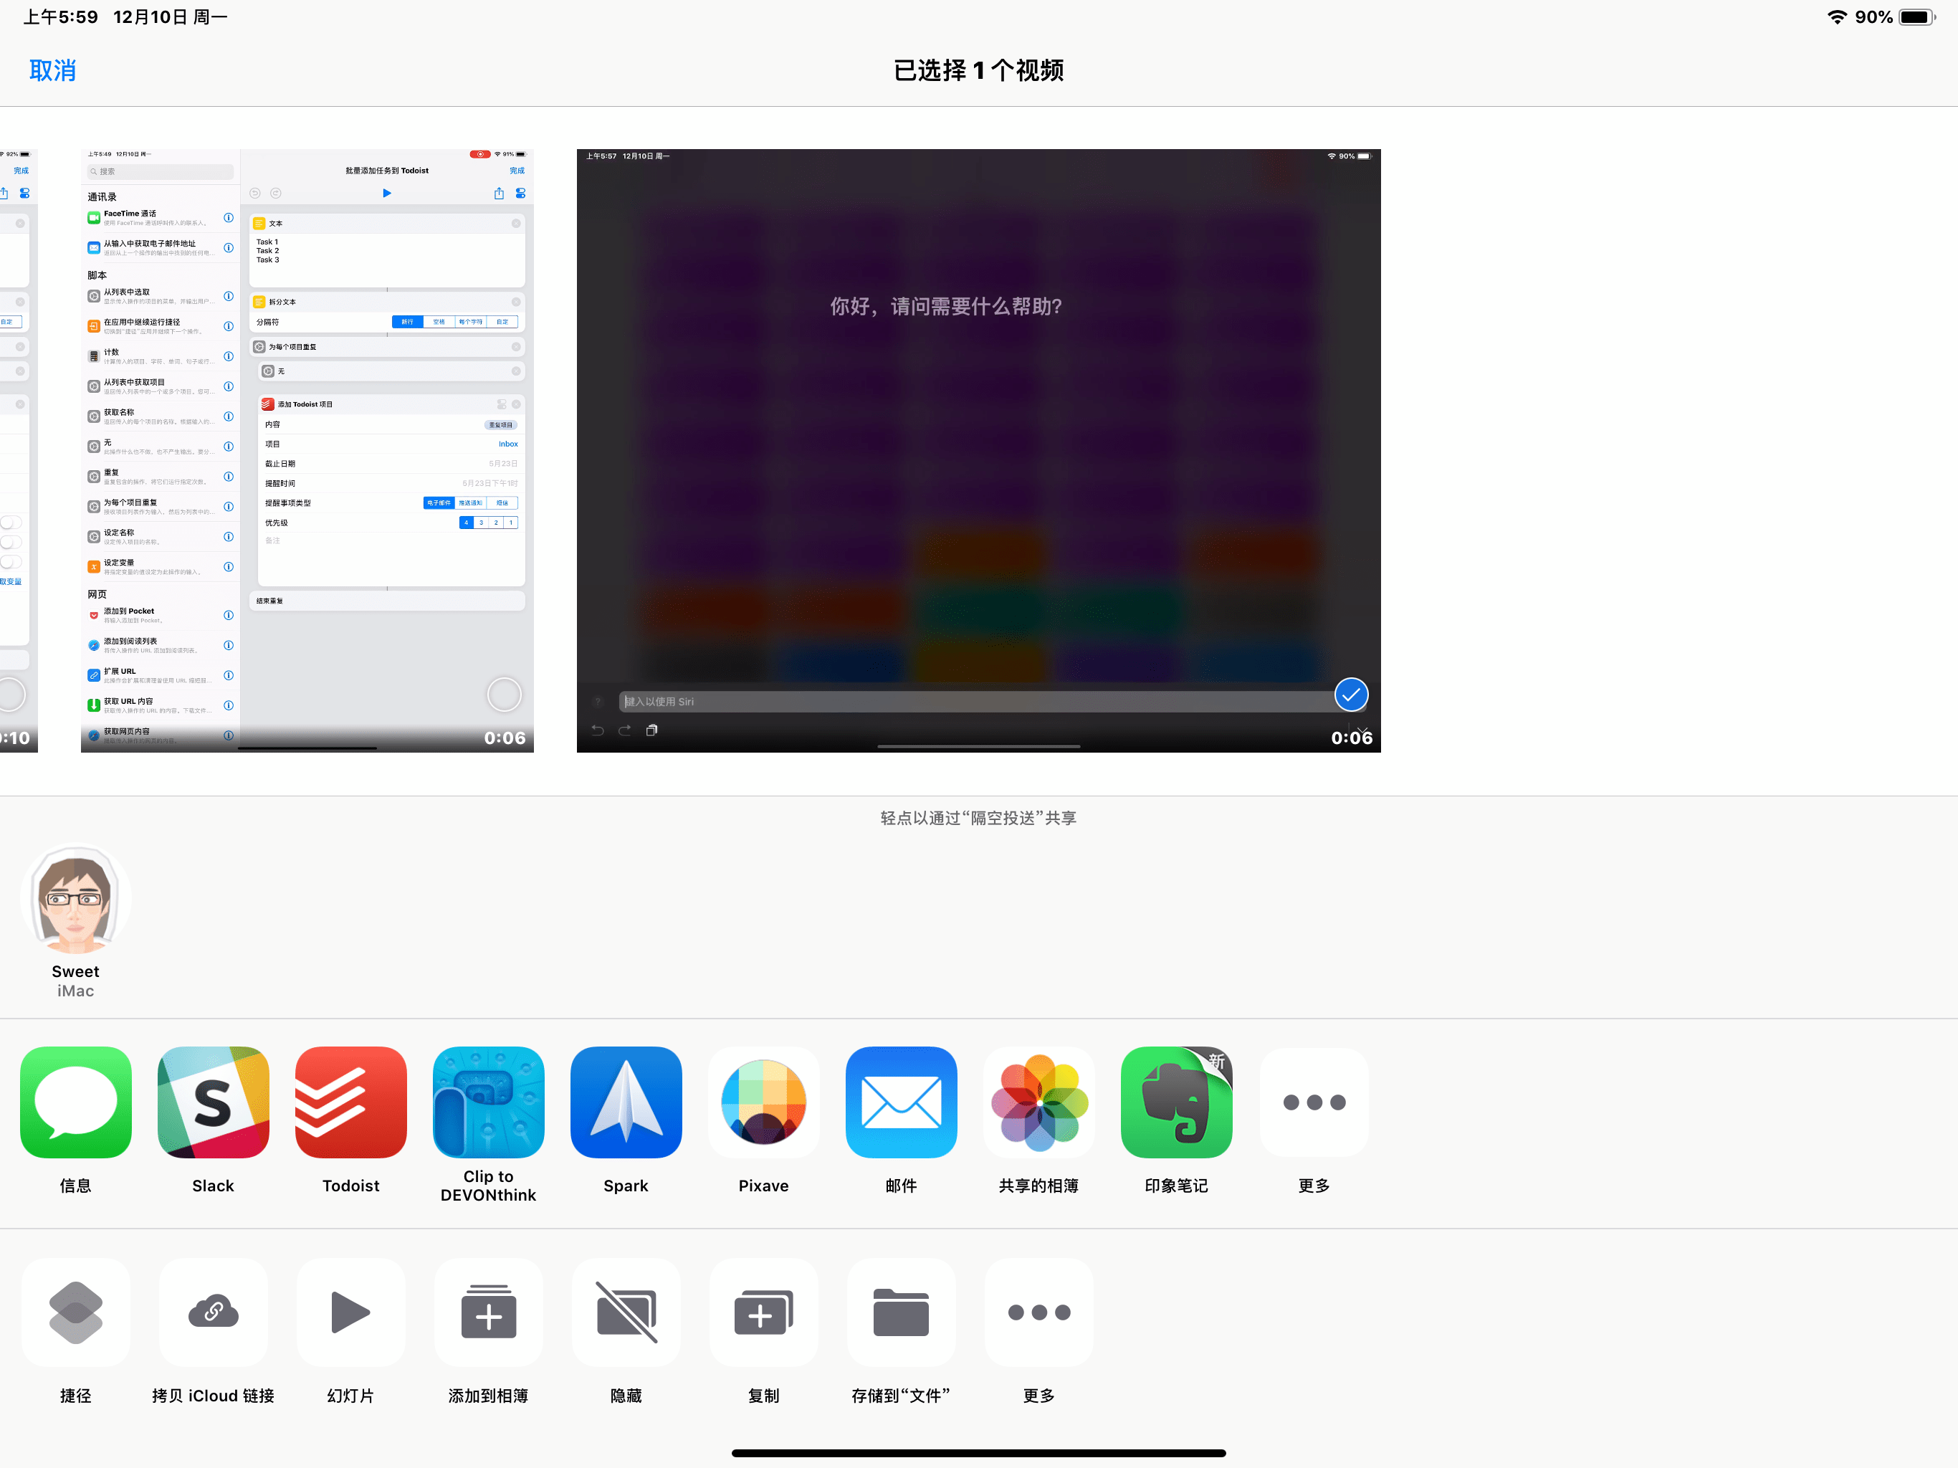
Task: AirDrop to Sweet iMac
Action: [75, 900]
